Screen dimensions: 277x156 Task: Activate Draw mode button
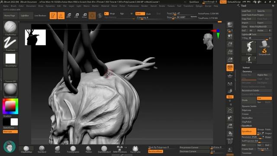click(x=61, y=16)
